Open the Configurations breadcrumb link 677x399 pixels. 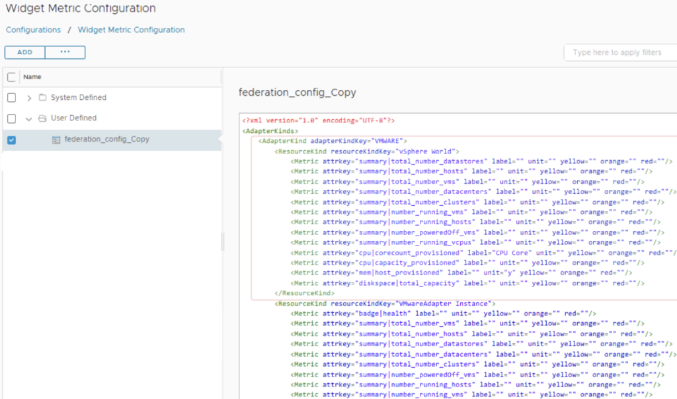33,30
